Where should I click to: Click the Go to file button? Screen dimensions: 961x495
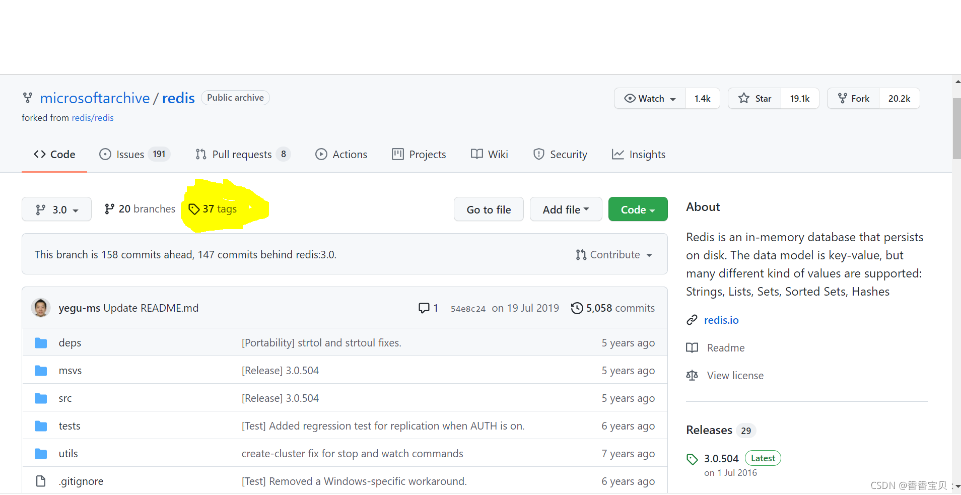coord(489,209)
